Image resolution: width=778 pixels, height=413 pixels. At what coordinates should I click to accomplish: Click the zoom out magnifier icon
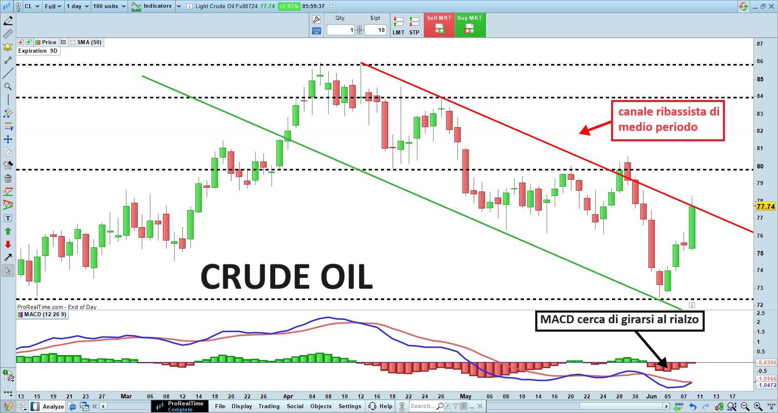(745, 406)
